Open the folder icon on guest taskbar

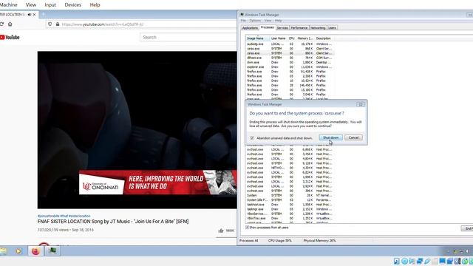[3, 251]
